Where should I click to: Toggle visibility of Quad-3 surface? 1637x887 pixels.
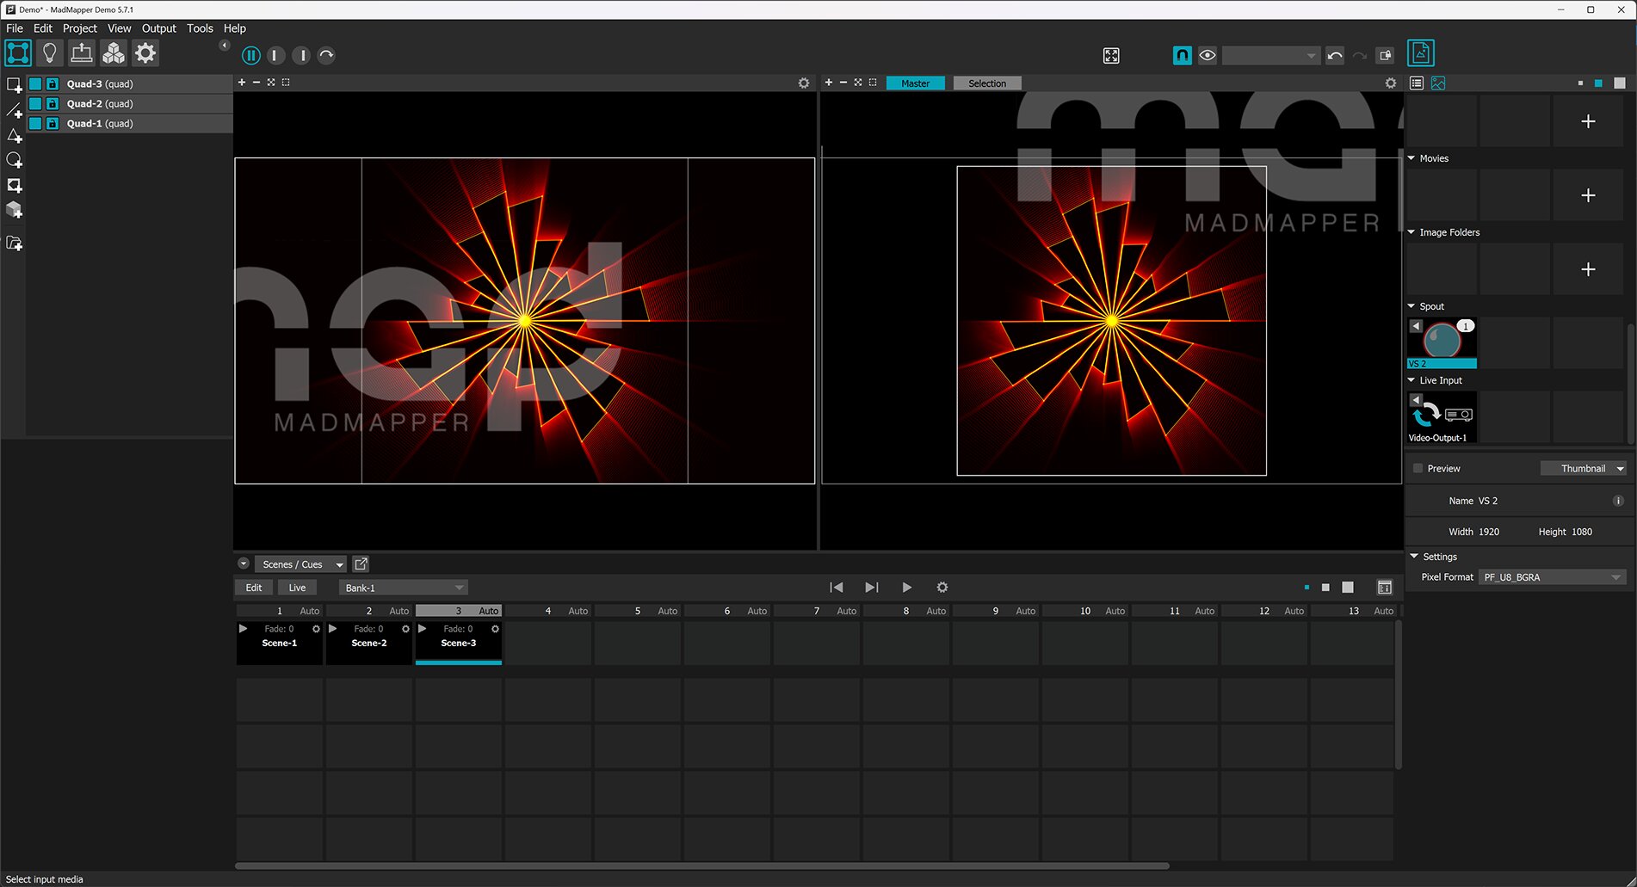pyautogui.click(x=35, y=83)
